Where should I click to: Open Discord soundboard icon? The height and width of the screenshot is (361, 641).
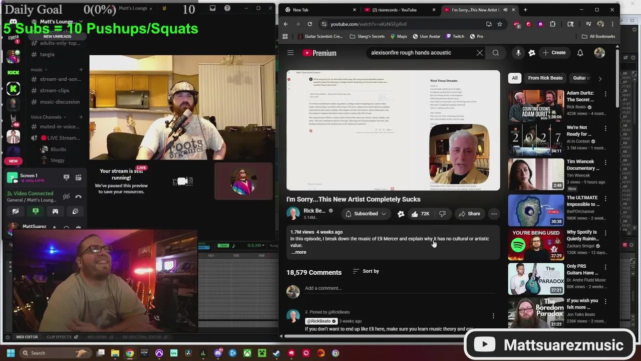click(75, 211)
